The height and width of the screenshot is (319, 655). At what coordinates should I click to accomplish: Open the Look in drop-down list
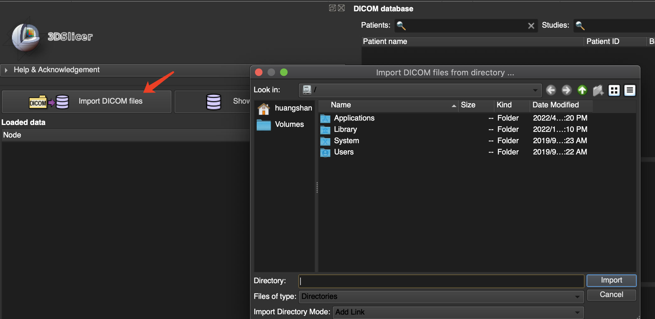pyautogui.click(x=536, y=90)
